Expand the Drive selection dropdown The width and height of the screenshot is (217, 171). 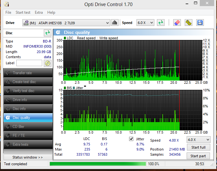pyautogui.click(x=66, y=23)
